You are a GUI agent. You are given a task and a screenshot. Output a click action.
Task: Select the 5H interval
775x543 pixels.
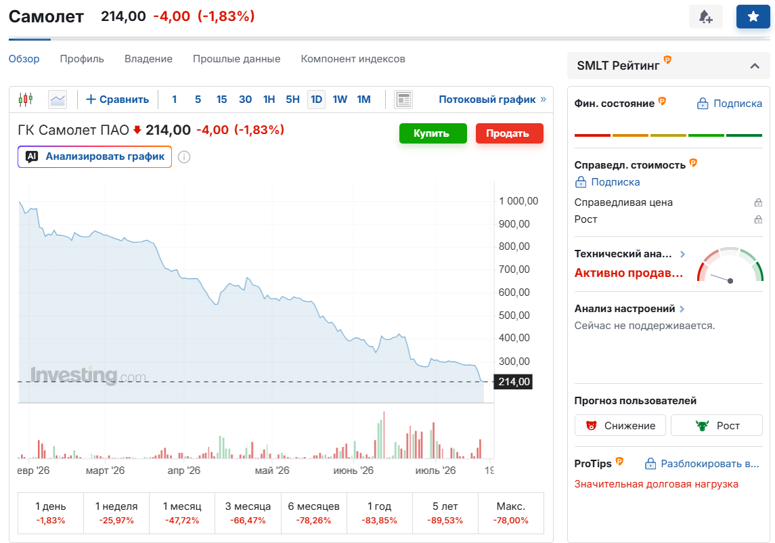tap(292, 100)
